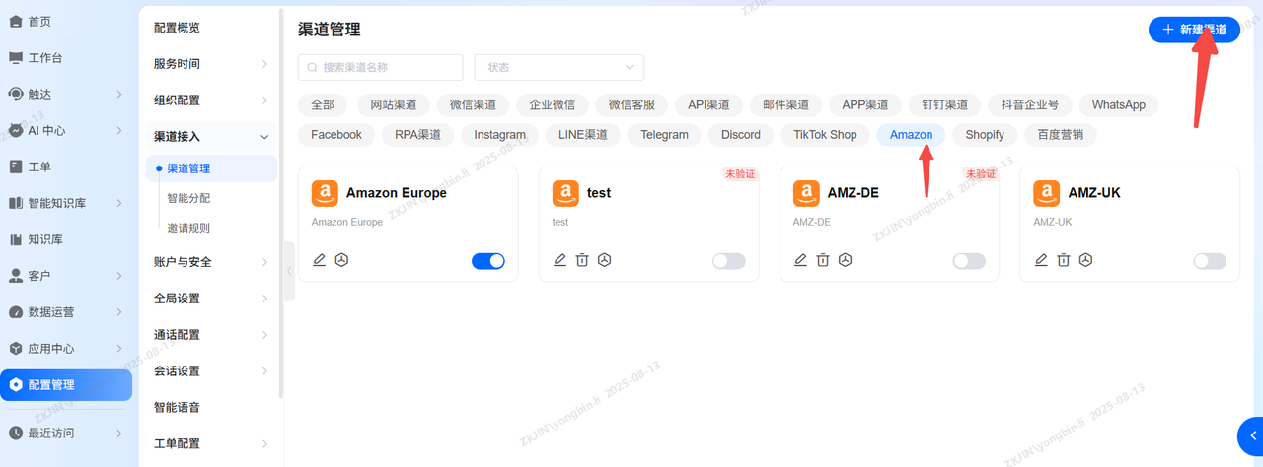1263x467 pixels.
Task: Click the 搜索渠道名称 search input field
Action: click(381, 67)
